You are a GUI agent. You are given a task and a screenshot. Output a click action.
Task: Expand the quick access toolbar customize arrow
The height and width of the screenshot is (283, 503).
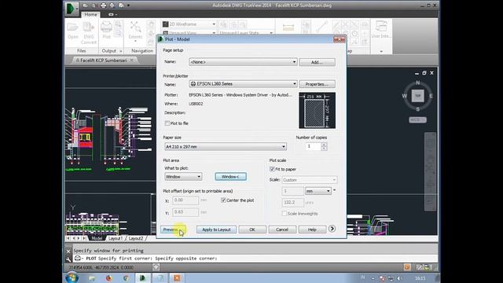click(x=128, y=6)
